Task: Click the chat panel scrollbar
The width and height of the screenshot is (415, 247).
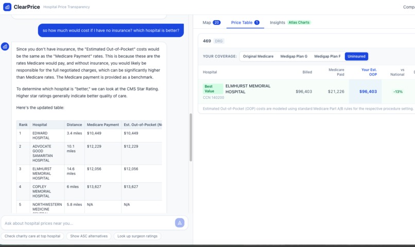Action: point(191,137)
